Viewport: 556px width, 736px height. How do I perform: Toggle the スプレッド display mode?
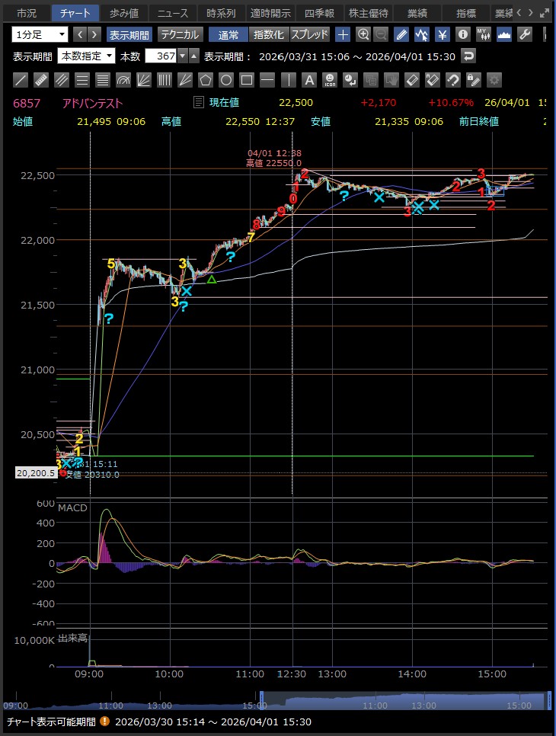[x=309, y=34]
